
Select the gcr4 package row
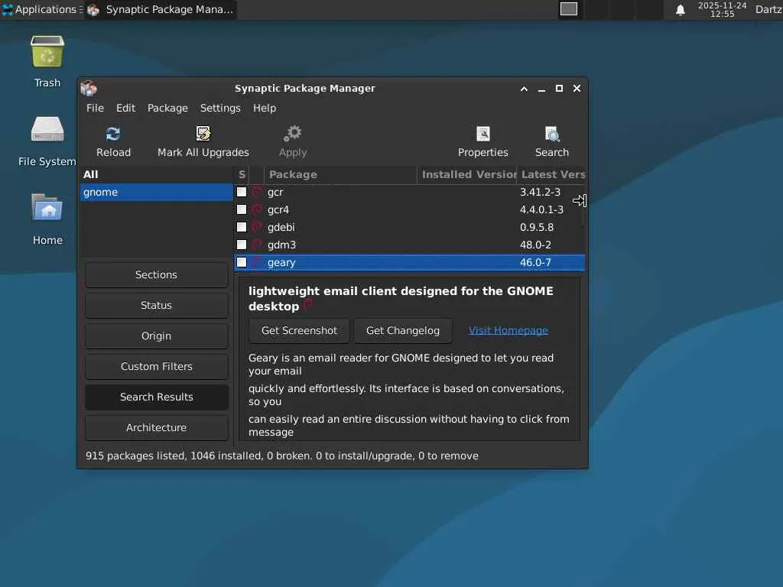(x=410, y=209)
